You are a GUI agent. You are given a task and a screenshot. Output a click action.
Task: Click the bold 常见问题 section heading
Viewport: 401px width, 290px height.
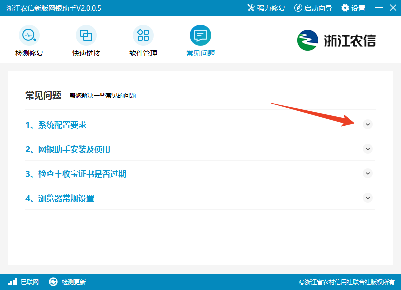[43, 95]
